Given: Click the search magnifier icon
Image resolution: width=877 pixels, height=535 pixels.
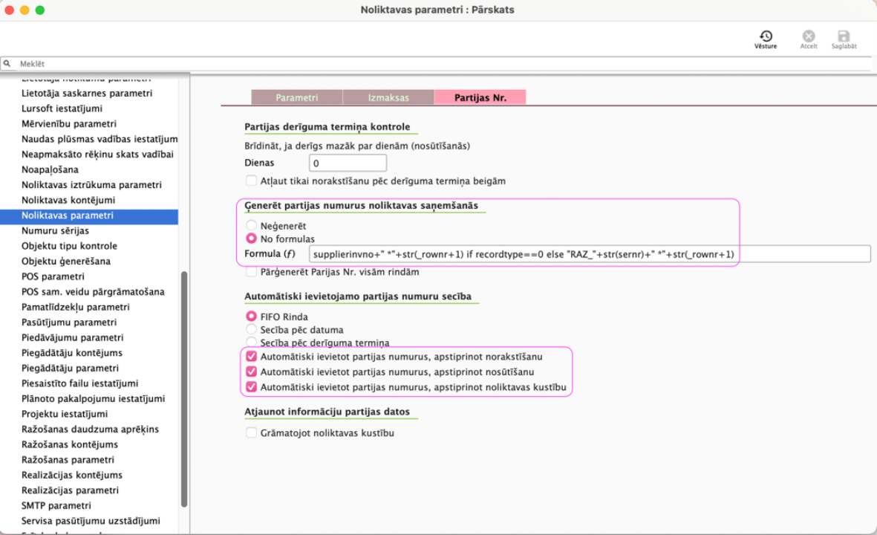Looking at the screenshot, I should point(7,64).
